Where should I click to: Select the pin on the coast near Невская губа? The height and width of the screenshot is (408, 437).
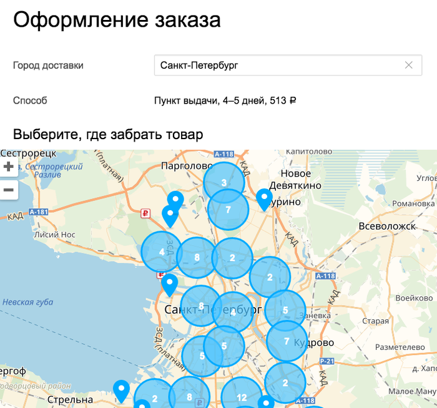[x=169, y=284]
